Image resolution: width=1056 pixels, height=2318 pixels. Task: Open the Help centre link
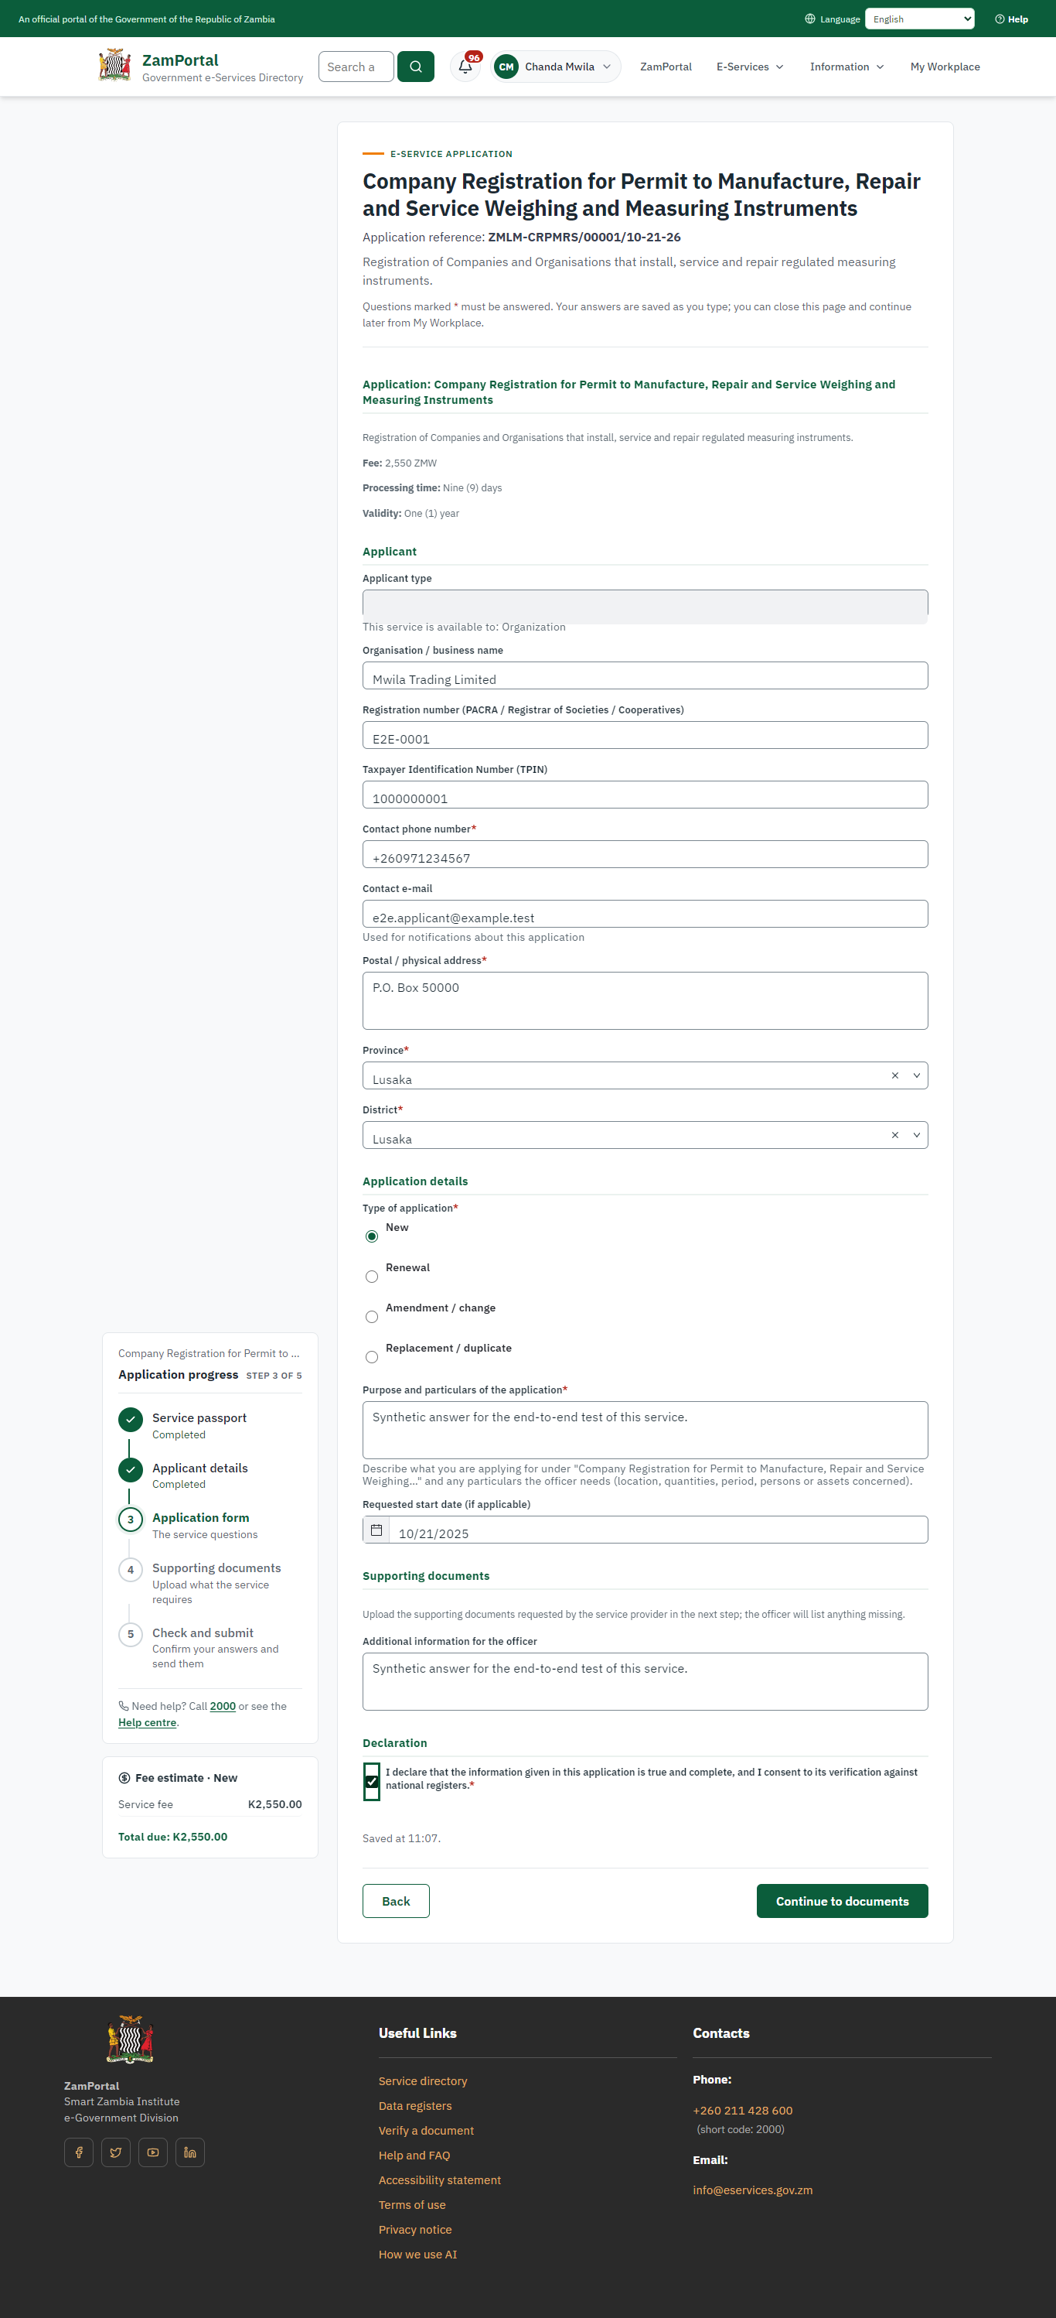[148, 1722]
